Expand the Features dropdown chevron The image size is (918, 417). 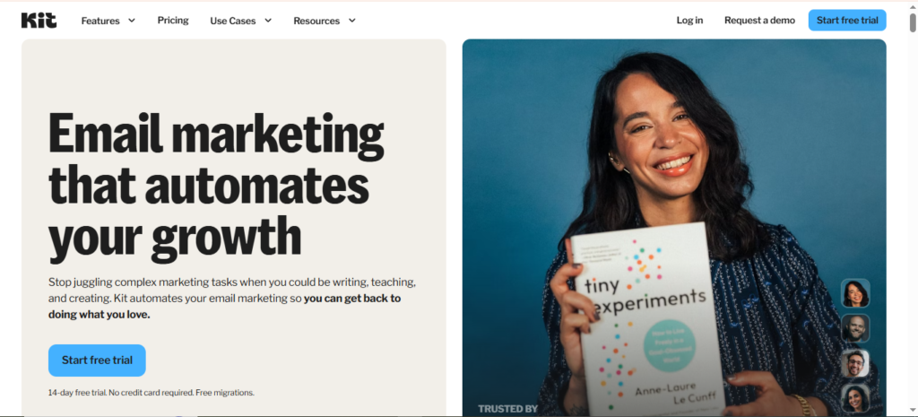(132, 21)
